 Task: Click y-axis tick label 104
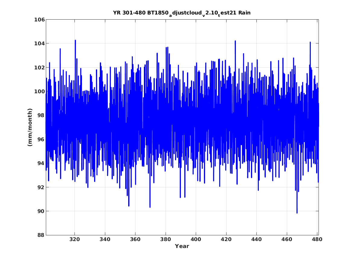[x=39, y=43]
